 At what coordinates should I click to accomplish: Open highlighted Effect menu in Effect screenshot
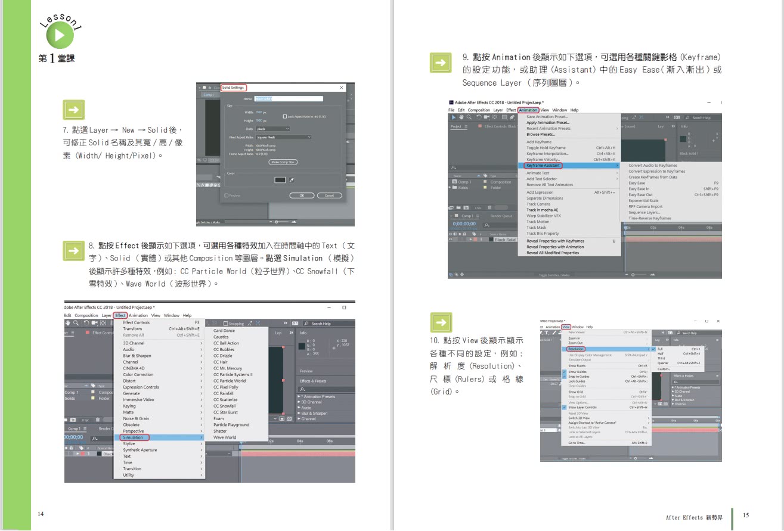[x=120, y=315]
